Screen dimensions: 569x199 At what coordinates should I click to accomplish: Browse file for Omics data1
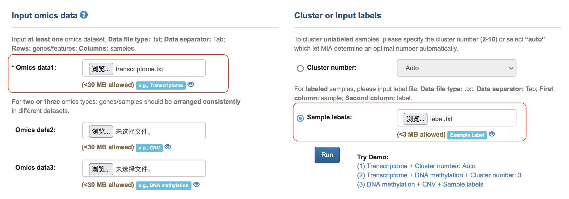[101, 69]
